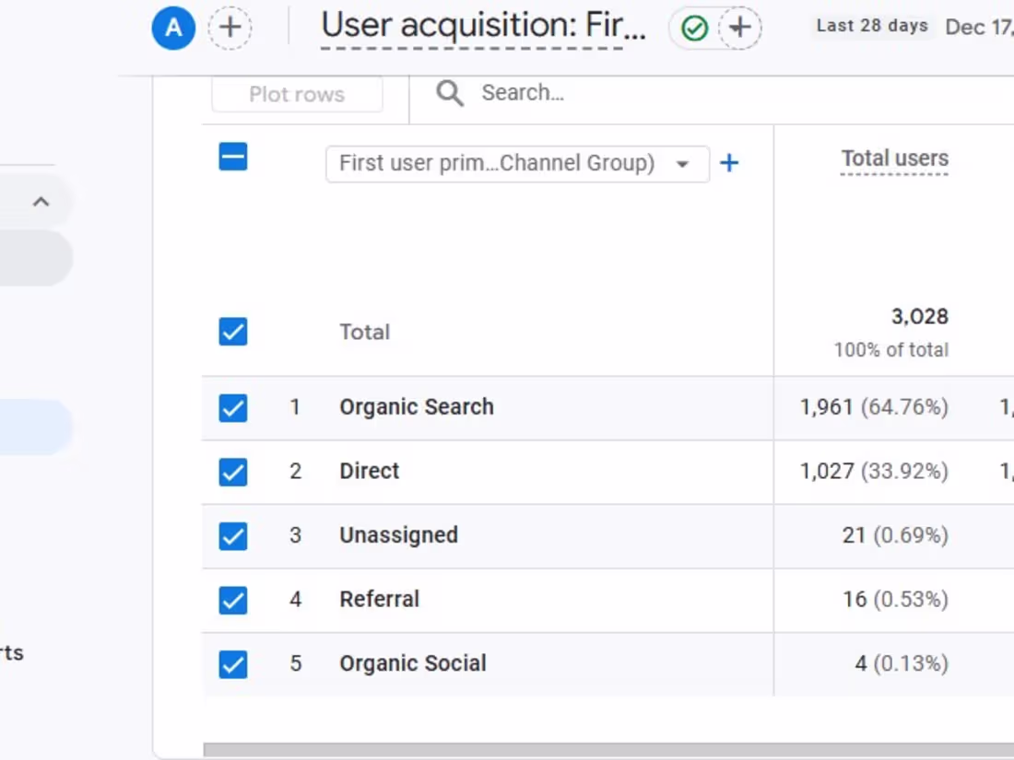This screenshot has width=1014, height=760.
Task: Click the Referral channel name
Action: tap(380, 599)
